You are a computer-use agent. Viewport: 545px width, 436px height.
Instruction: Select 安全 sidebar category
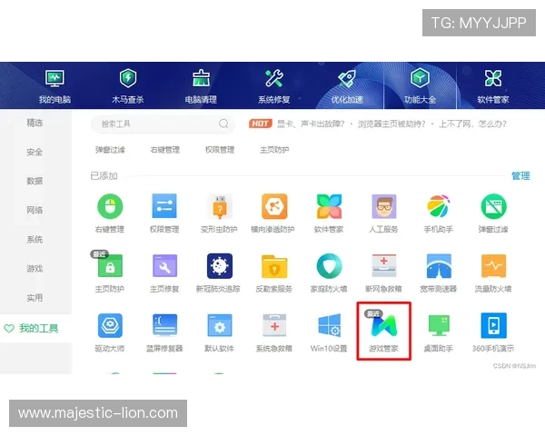[x=35, y=152]
